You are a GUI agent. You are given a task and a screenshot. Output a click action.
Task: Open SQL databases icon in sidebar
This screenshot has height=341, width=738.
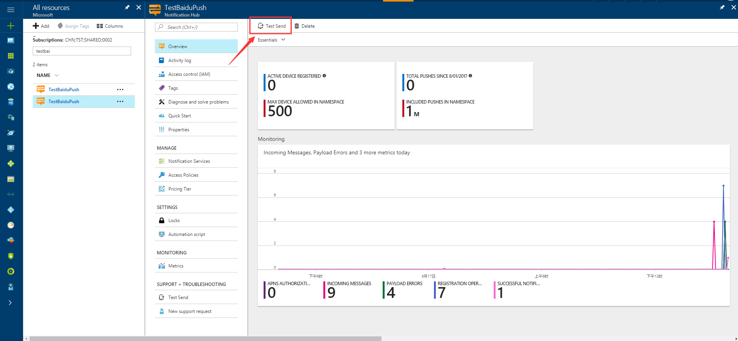point(11,102)
